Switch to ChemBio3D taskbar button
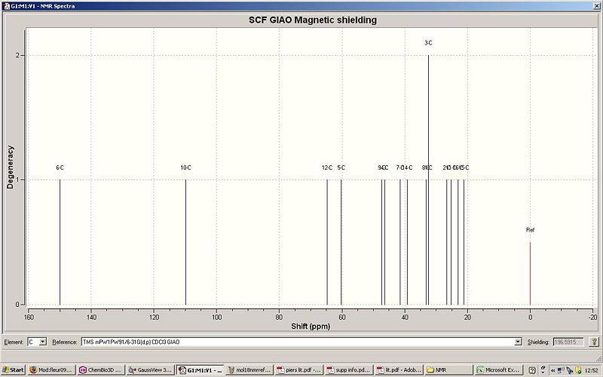603x377 pixels. point(100,370)
